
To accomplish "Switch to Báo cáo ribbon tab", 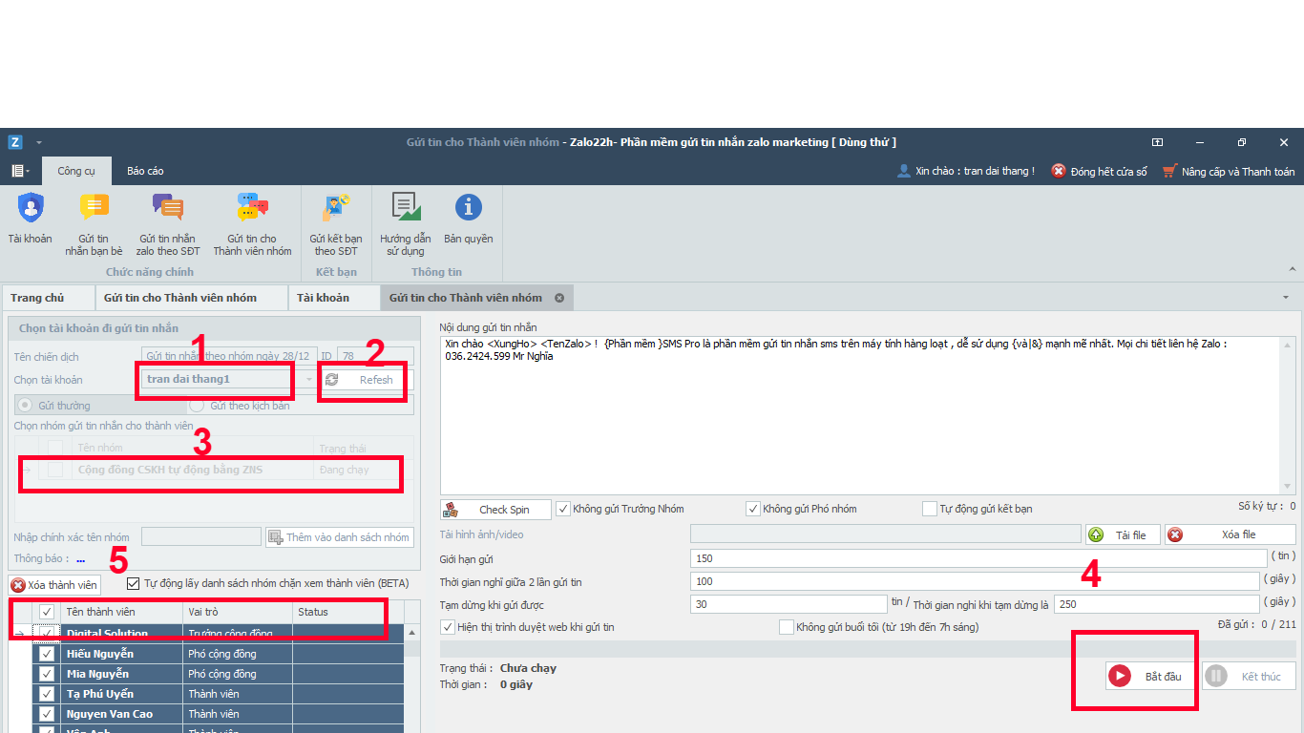I will tap(145, 171).
